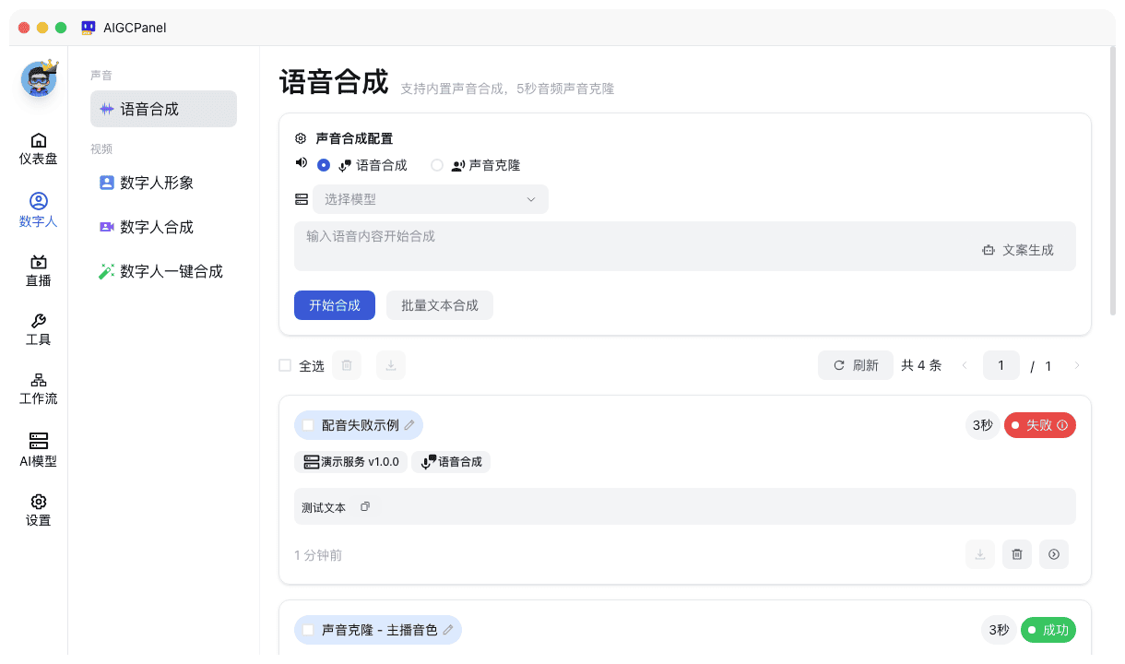Click the 开始合成 button
The height and width of the screenshot is (664, 1125).
[x=335, y=305]
